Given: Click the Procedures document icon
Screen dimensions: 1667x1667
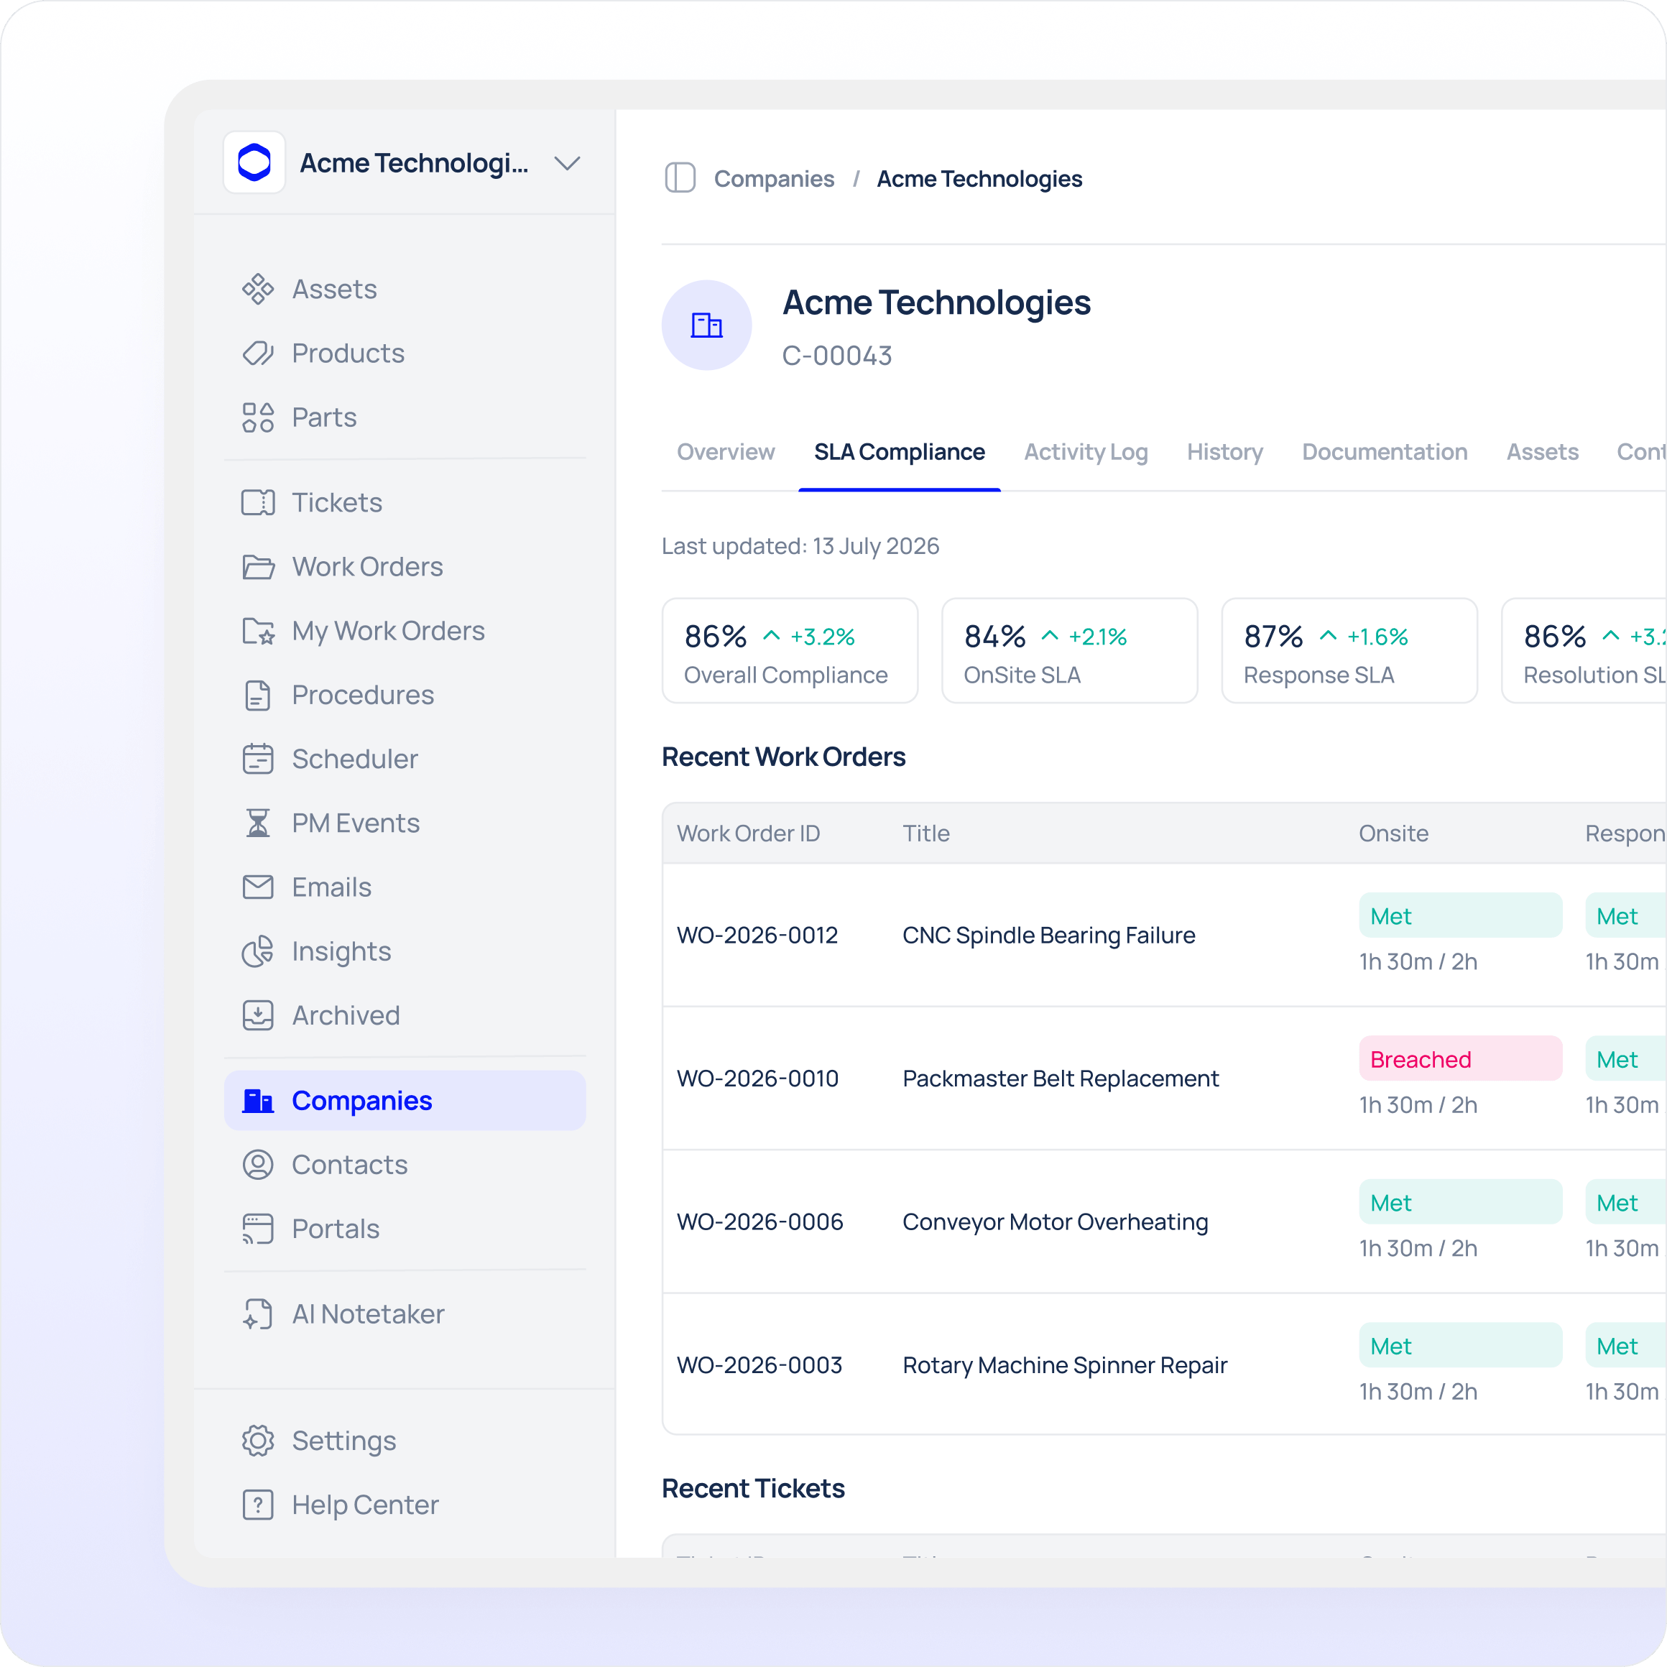Looking at the screenshot, I should tap(257, 695).
